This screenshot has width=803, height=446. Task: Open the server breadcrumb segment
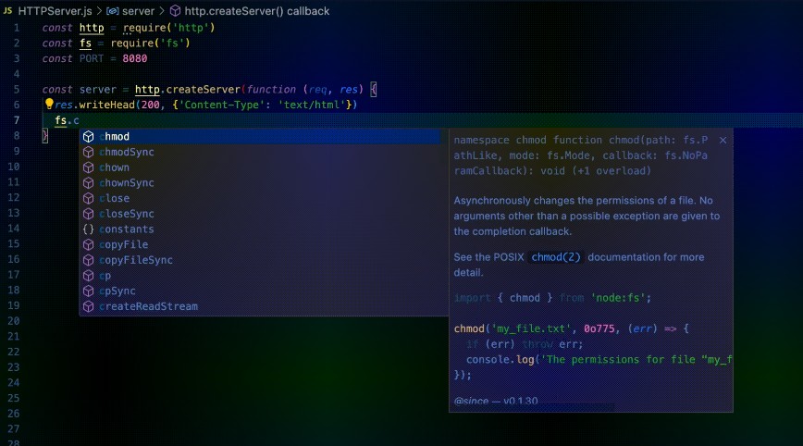[x=138, y=11]
